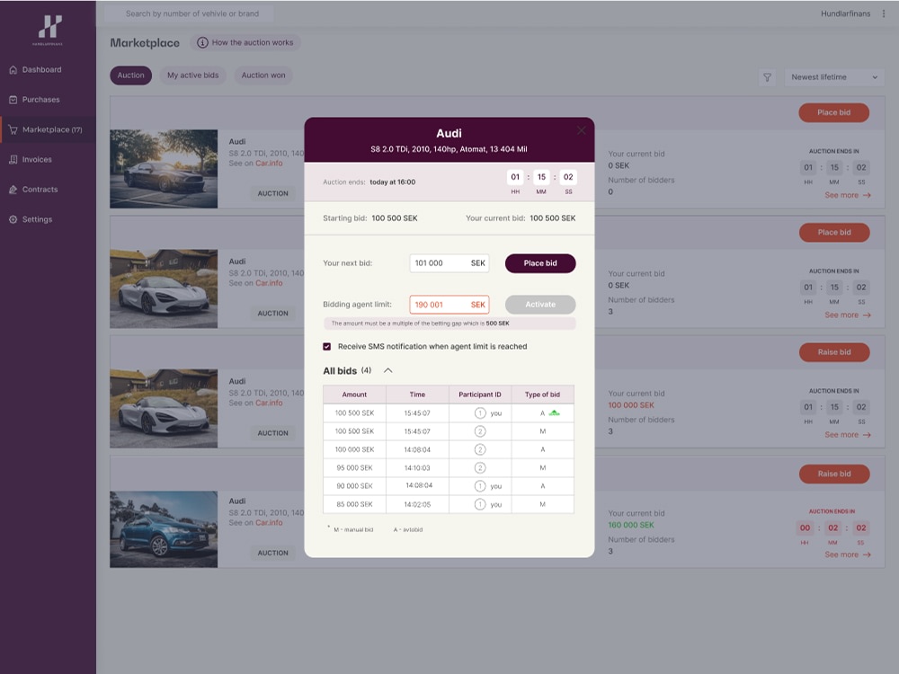Screen dimensions: 899x674
Task: Click the Settings gear icon
Action: [13, 219]
